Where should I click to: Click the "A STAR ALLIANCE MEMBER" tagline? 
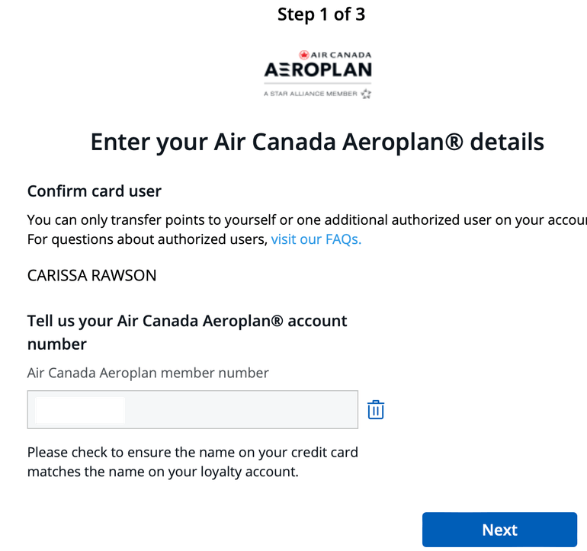[x=310, y=95]
